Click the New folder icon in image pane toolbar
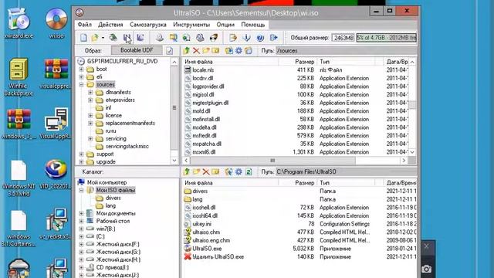The height and width of the screenshot is (278, 494). pyautogui.click(x=206, y=50)
